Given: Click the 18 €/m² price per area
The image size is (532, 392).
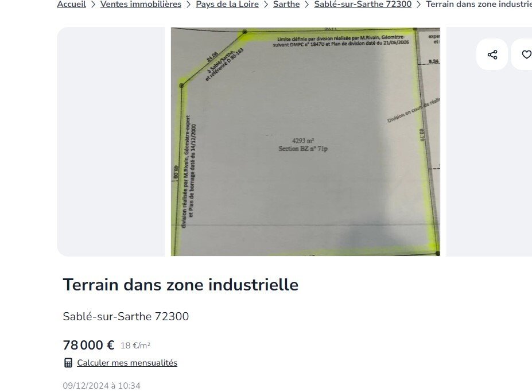Looking at the screenshot, I should pyautogui.click(x=135, y=346).
